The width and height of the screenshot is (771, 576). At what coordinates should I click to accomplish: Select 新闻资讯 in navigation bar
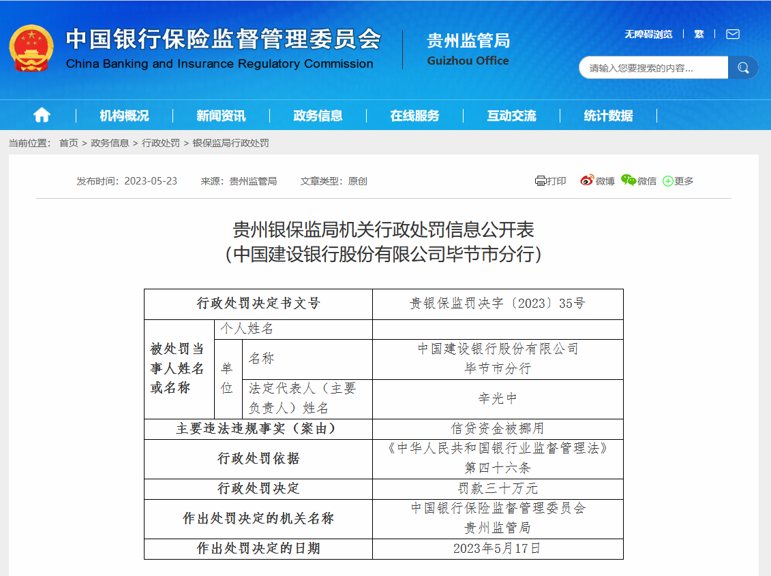[x=221, y=116]
